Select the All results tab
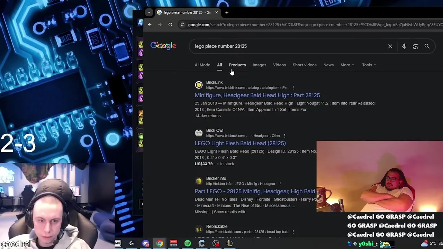Image resolution: width=443 pixels, height=249 pixels. 219,65
